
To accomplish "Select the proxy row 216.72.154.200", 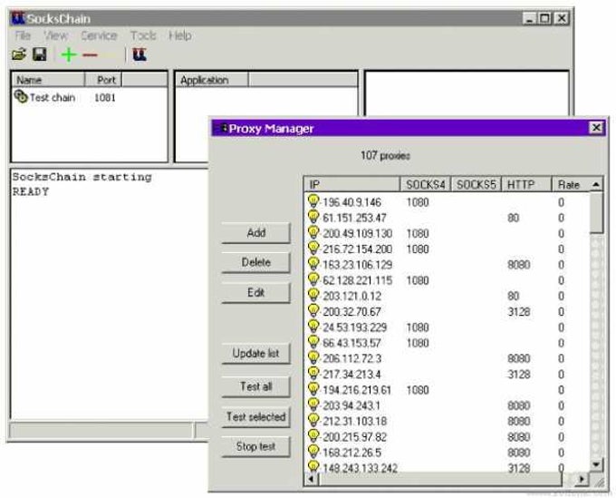I will tap(448, 249).
